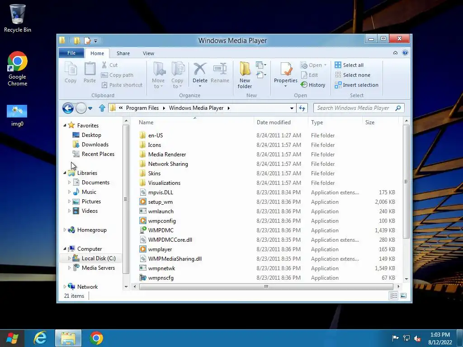Switch to the Share ribbon tab

[123, 53]
